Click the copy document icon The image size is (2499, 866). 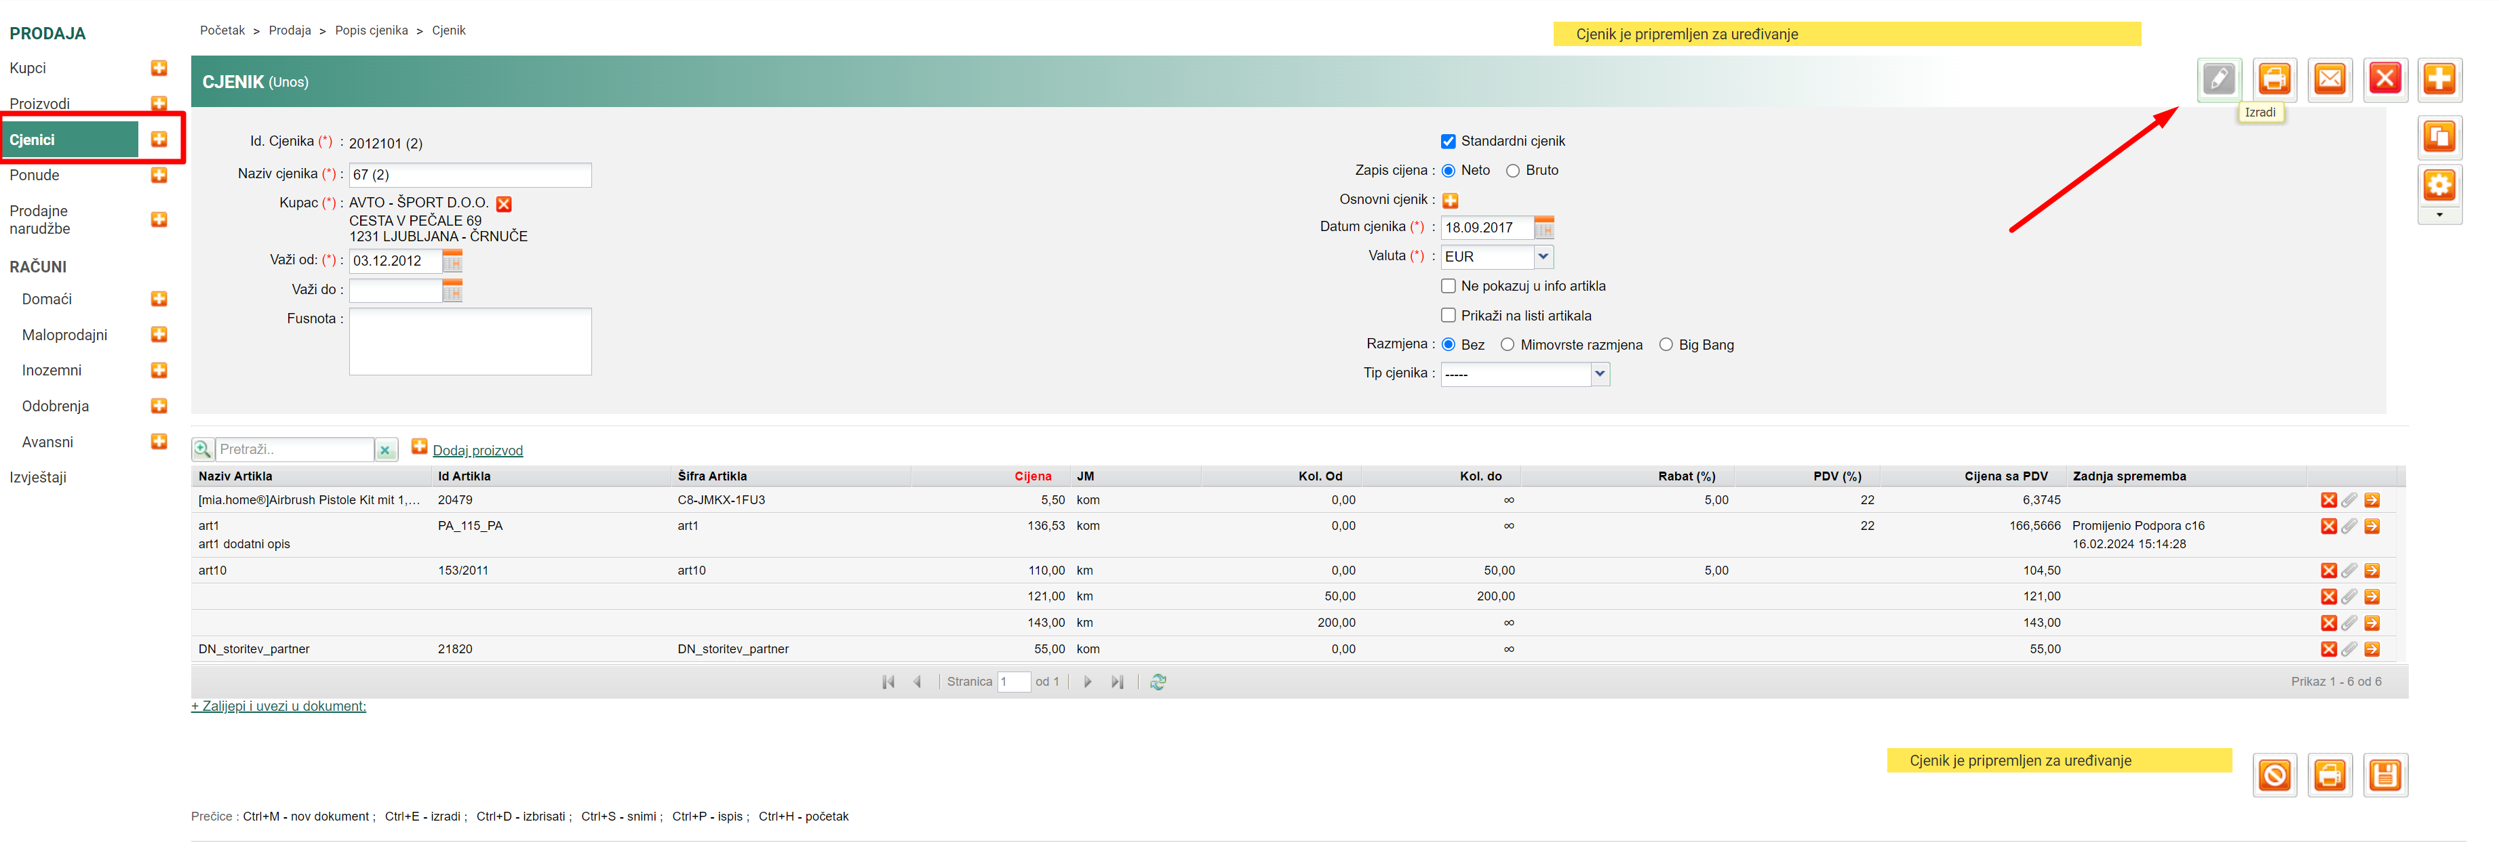click(2439, 137)
